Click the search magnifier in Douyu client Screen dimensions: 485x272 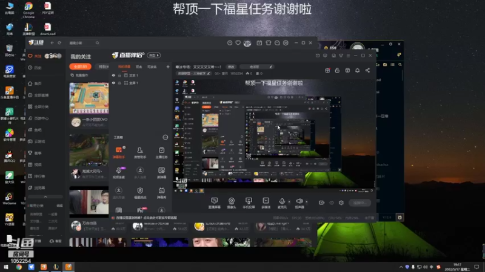[x=97, y=43]
